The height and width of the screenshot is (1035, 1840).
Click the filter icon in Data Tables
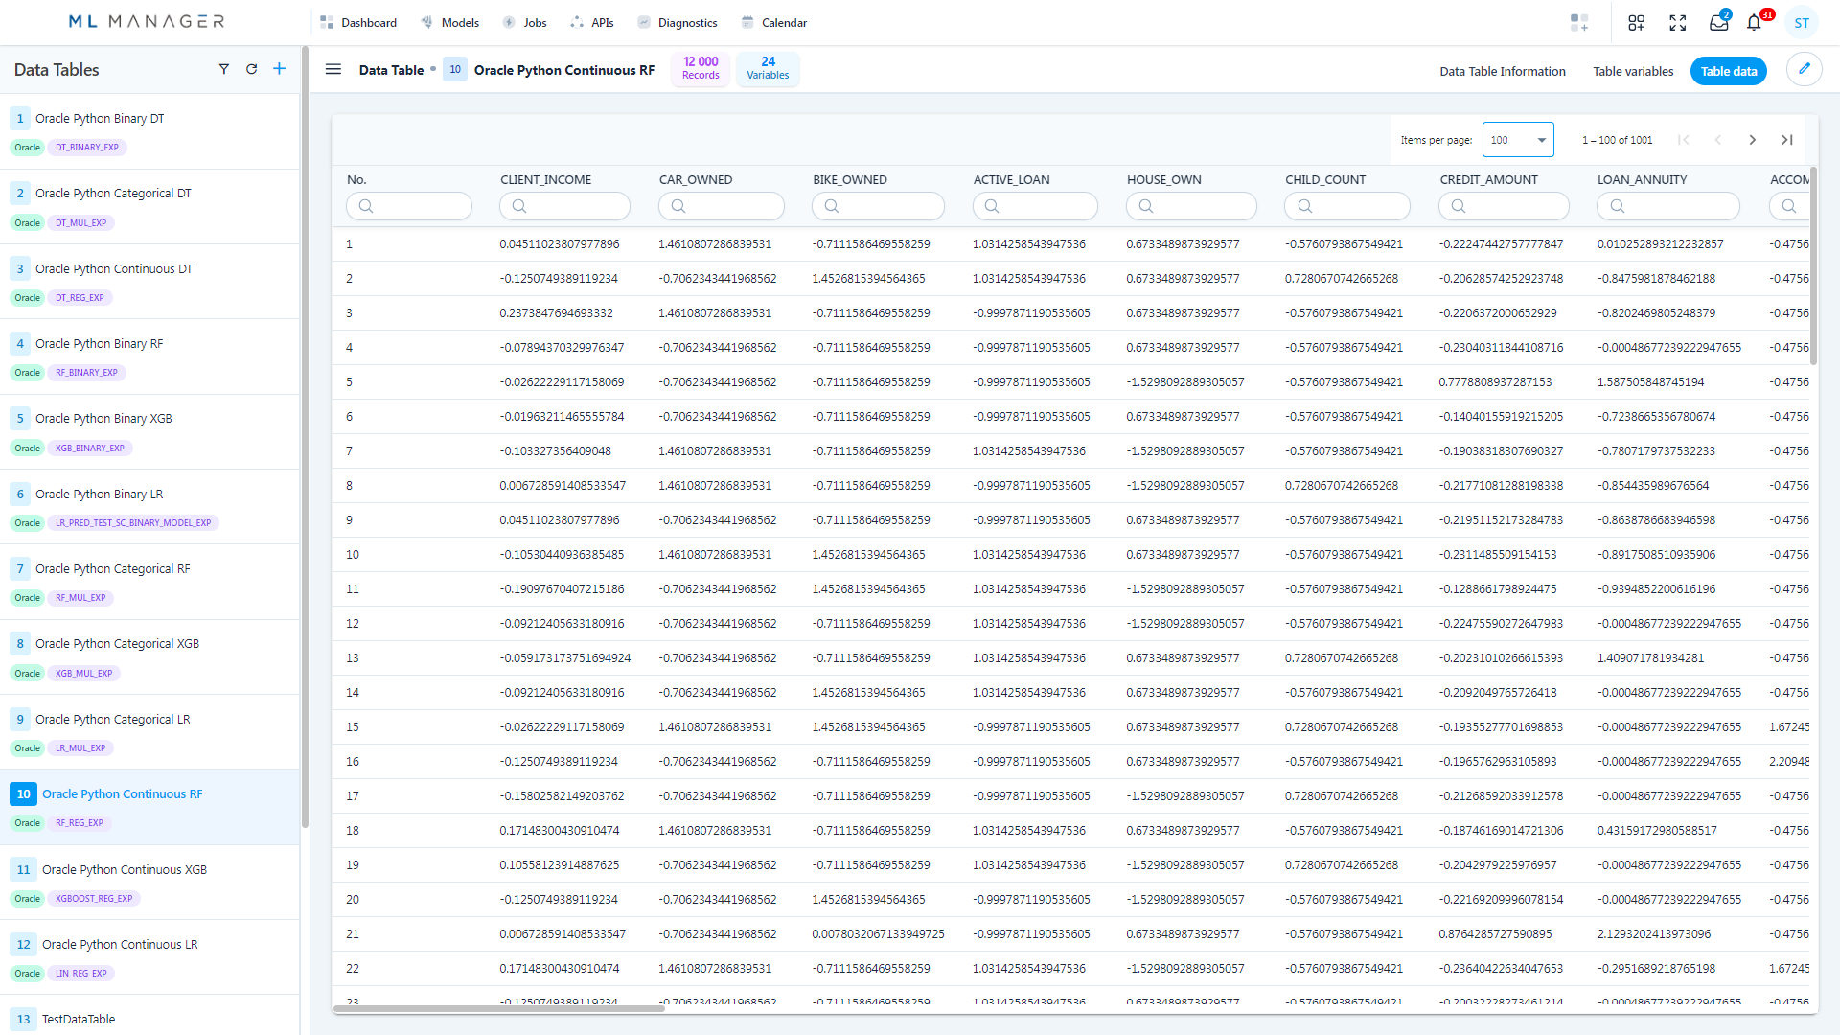pyautogui.click(x=223, y=69)
